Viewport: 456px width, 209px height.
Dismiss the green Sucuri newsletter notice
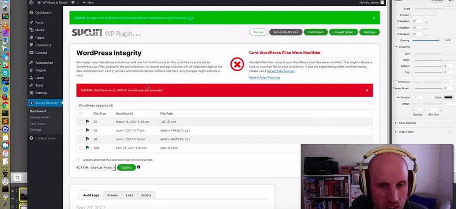coord(374,18)
